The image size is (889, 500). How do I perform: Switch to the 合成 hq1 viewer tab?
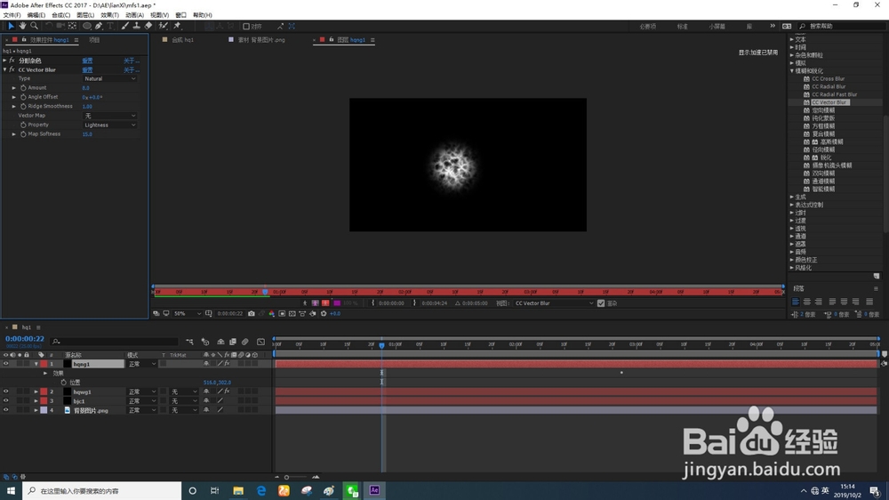point(182,40)
